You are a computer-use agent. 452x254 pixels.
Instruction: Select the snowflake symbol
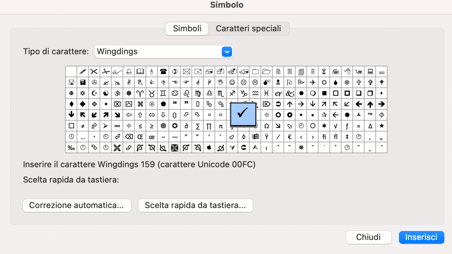point(347,82)
